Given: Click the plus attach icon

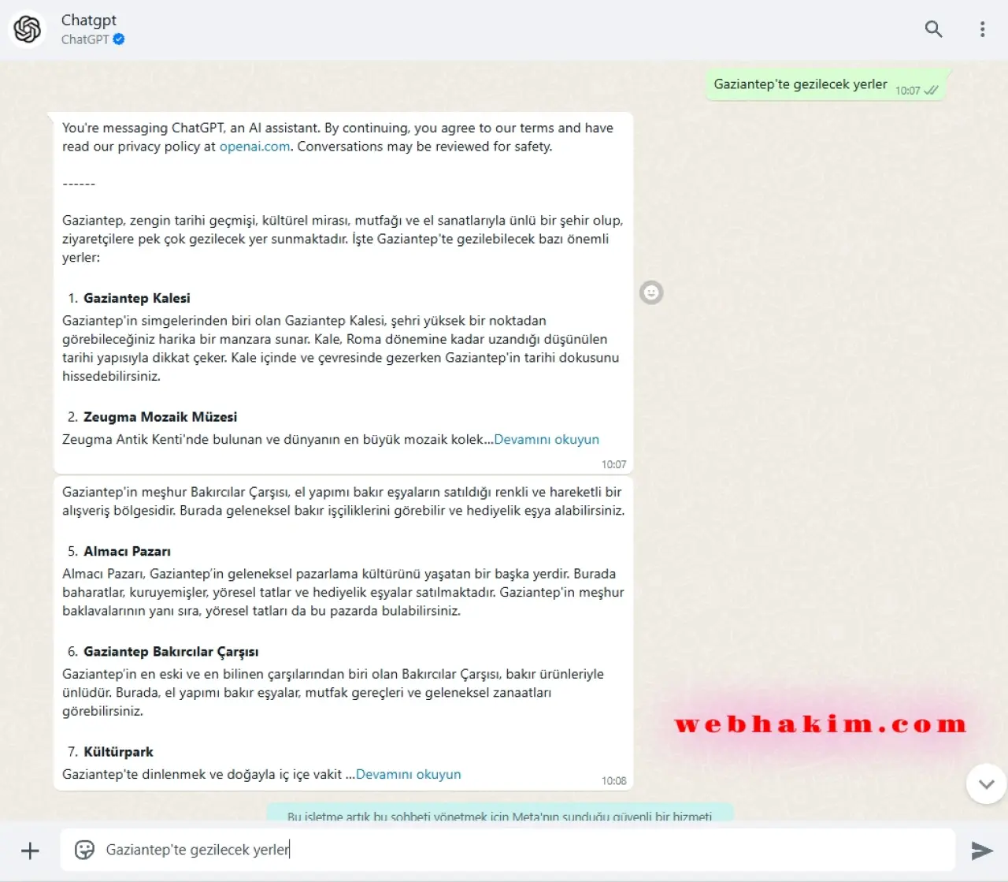Looking at the screenshot, I should point(30,850).
